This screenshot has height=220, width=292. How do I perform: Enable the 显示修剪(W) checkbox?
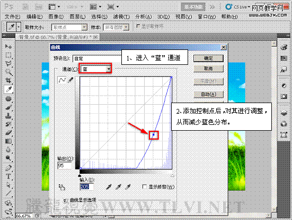144,187
